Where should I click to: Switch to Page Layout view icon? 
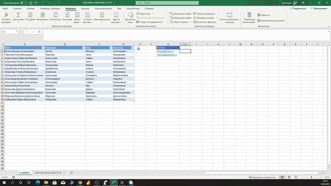[x=289, y=177]
